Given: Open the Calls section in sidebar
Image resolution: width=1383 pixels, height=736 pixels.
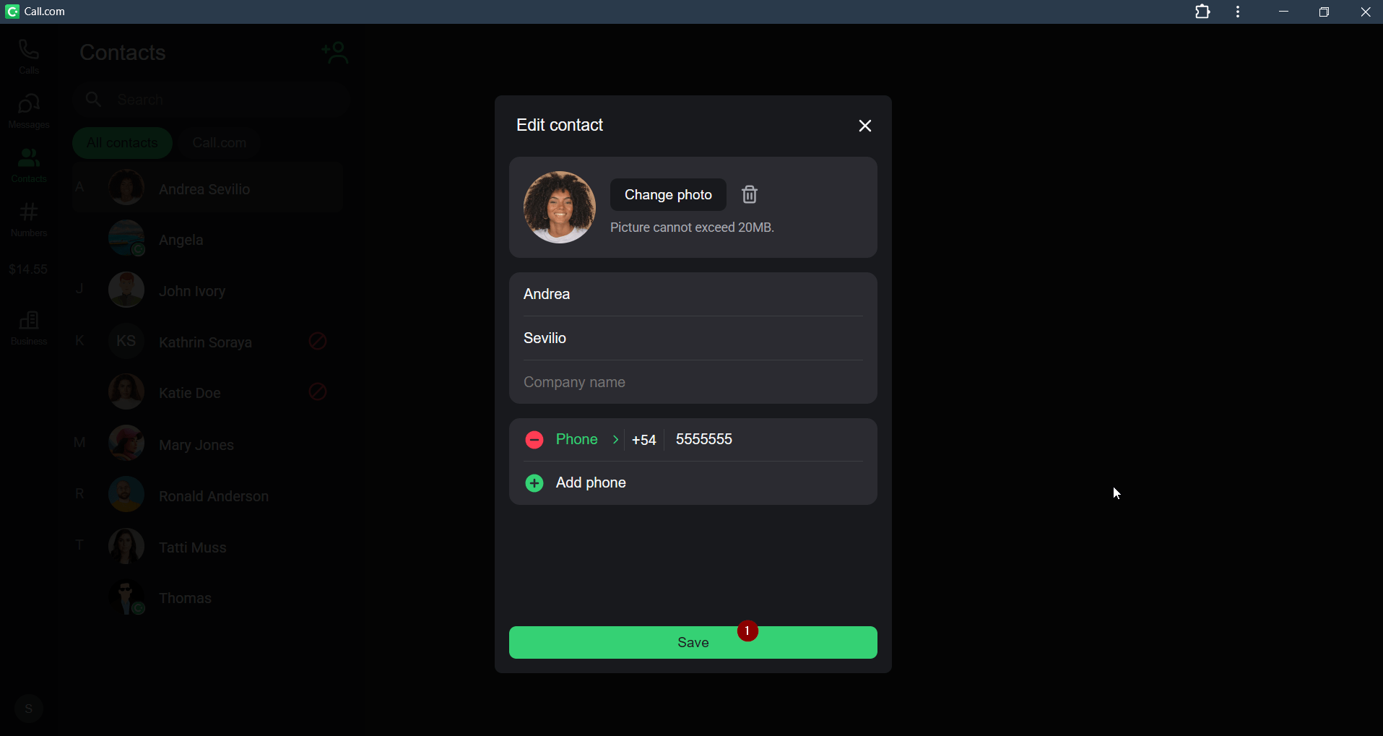Looking at the screenshot, I should (29, 57).
